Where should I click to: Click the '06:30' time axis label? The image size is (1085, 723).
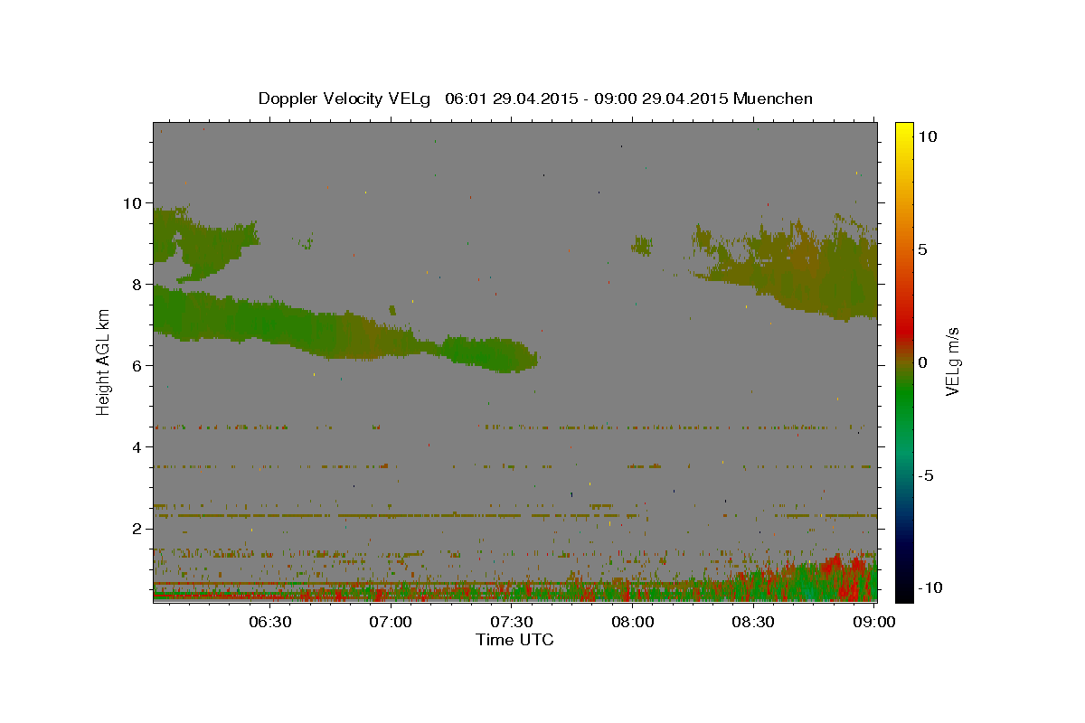point(271,622)
